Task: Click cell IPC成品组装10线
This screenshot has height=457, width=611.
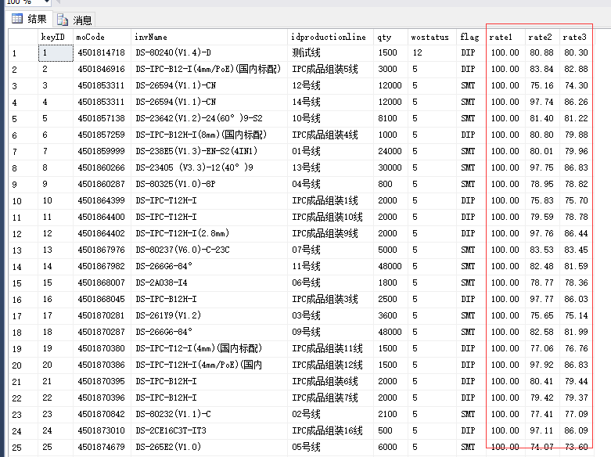Action: coord(330,217)
